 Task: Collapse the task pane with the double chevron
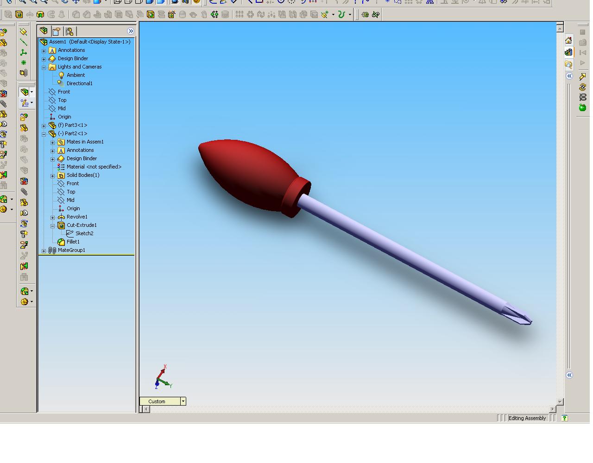point(569,76)
